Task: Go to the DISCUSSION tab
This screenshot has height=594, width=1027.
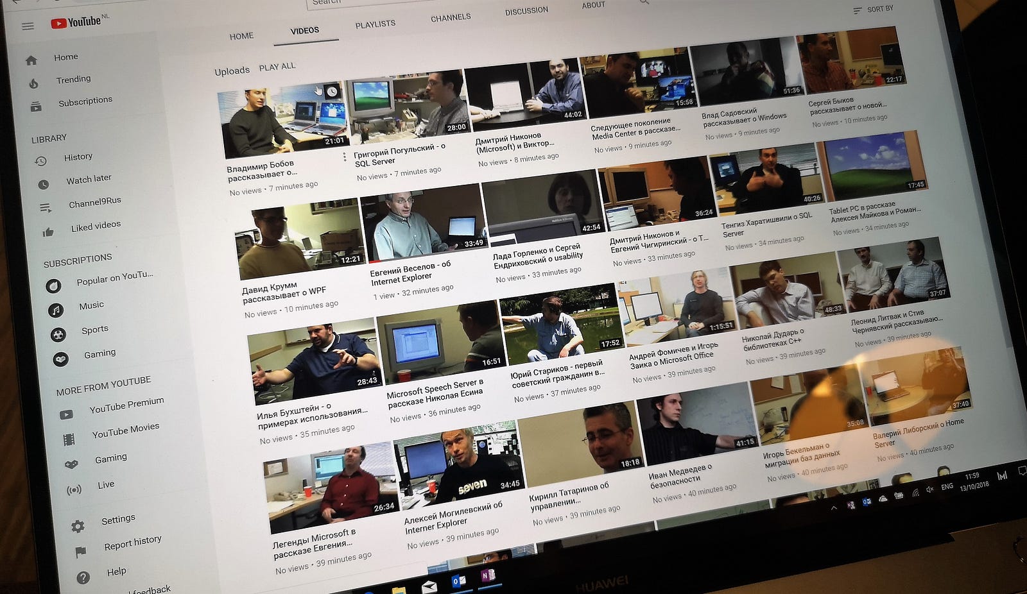Action: click(526, 11)
